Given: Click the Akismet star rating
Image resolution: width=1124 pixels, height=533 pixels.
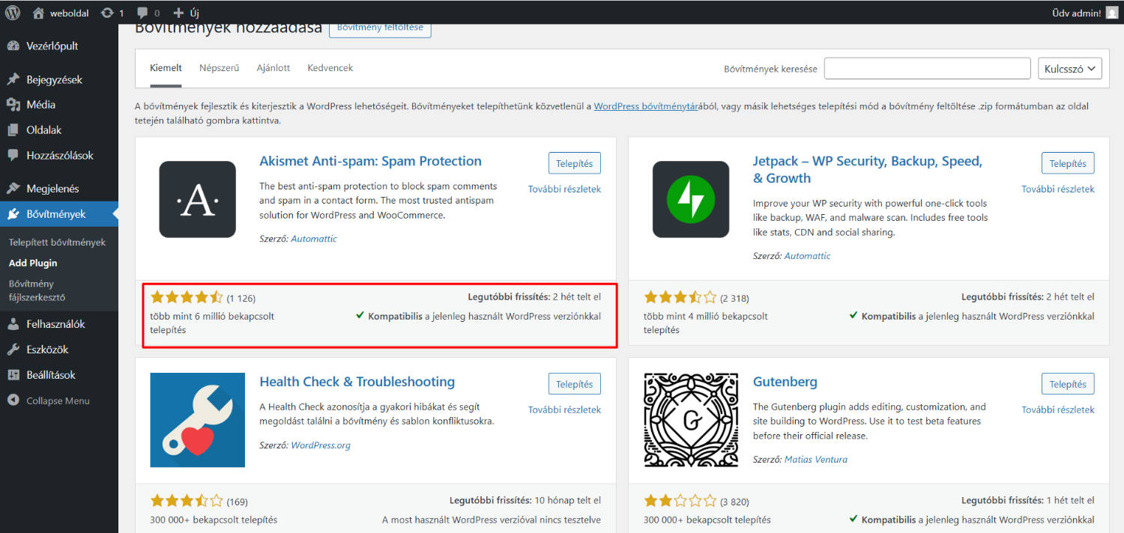Looking at the screenshot, I should [x=187, y=297].
